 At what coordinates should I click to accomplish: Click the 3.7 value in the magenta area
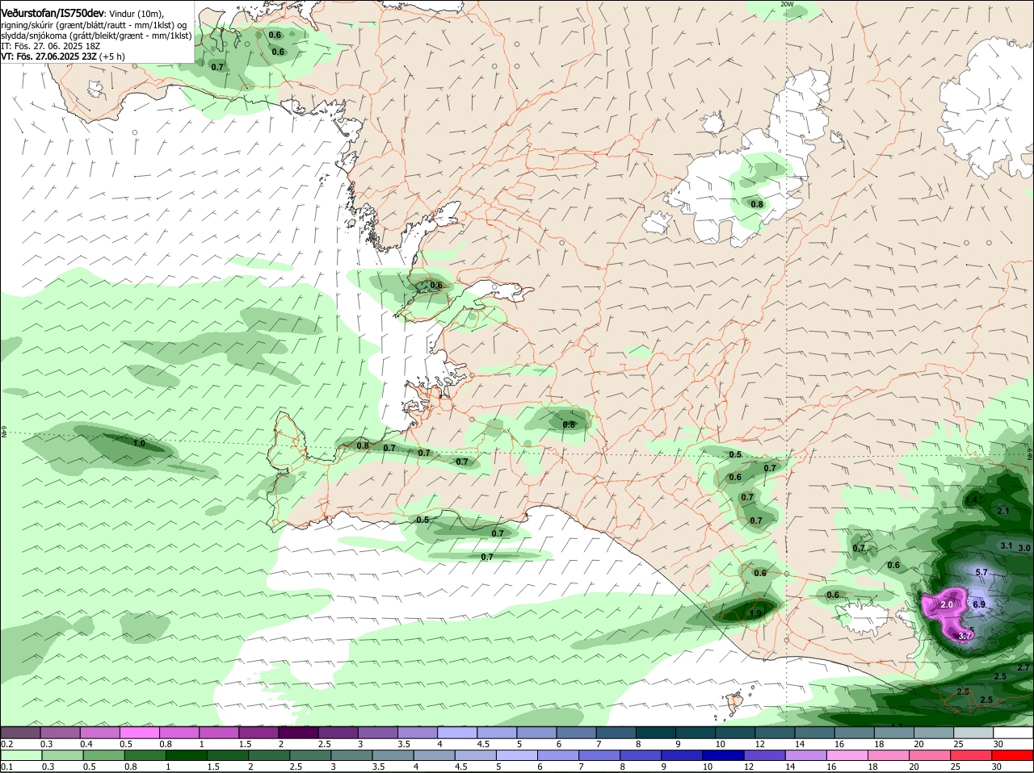[x=964, y=637]
